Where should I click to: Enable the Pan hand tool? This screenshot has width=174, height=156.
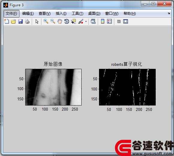[x=60, y=21]
